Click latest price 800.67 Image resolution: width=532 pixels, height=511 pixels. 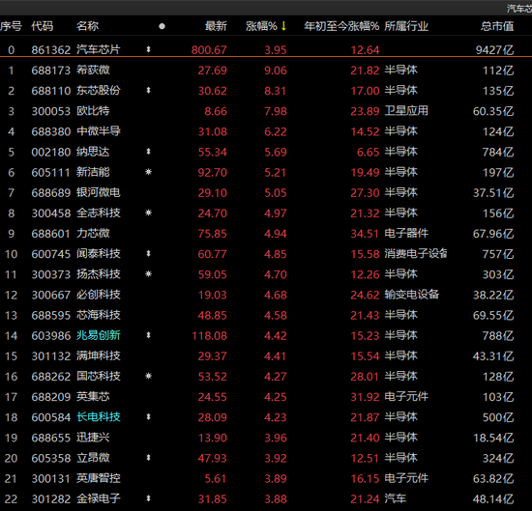(x=209, y=50)
